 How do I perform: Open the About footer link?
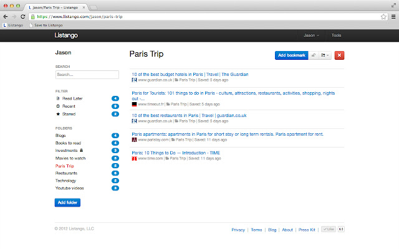(287, 230)
